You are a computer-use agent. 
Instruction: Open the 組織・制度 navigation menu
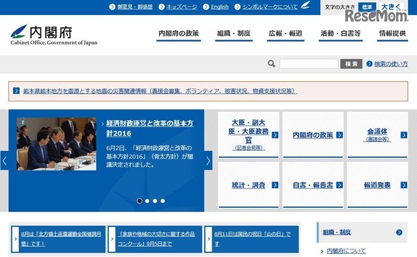(x=234, y=34)
